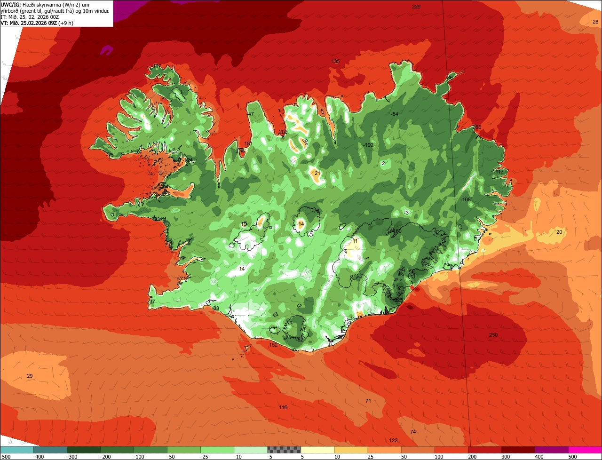Image resolution: width=602 pixels, height=460 pixels.
Task: Click the map value 37 on the southwest tip
Action: [152, 301]
